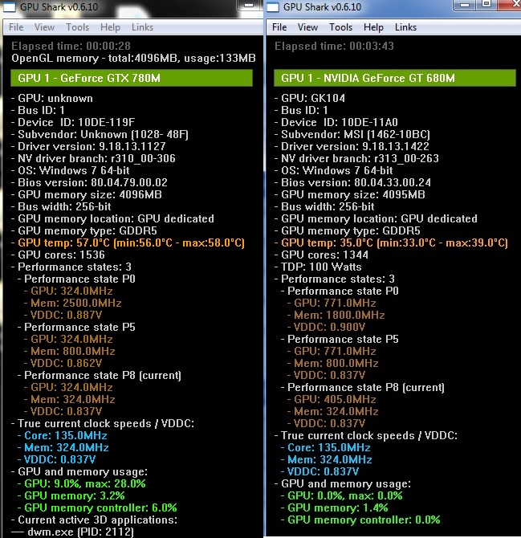
Task: Click Performance state P8 (current) in 780M window
Action: 100,375
